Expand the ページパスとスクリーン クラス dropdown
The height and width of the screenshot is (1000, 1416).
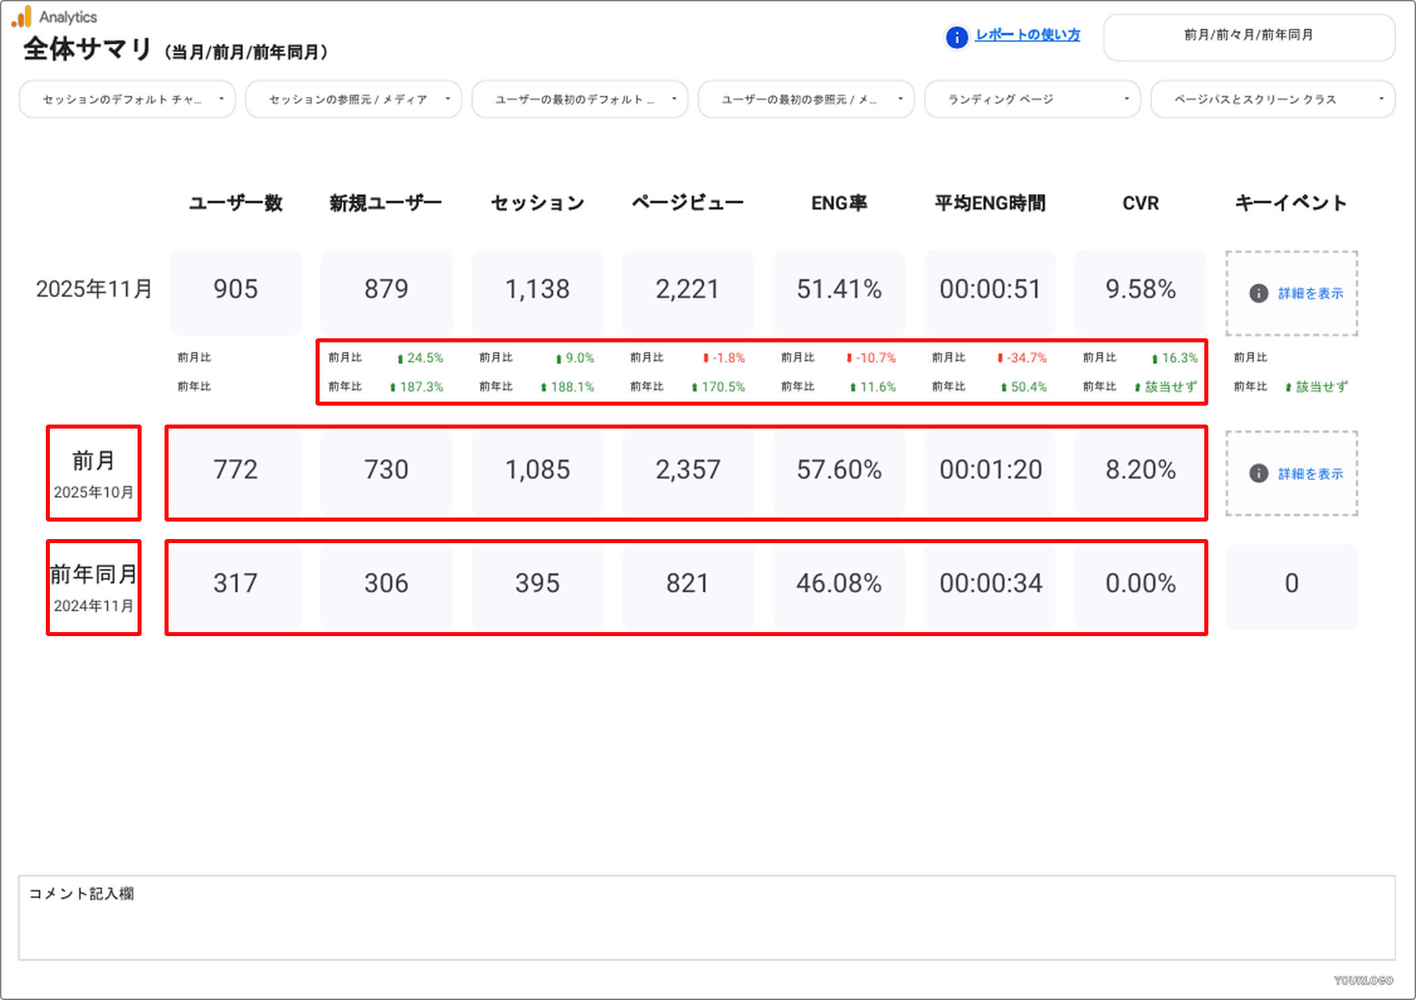coord(1272,99)
